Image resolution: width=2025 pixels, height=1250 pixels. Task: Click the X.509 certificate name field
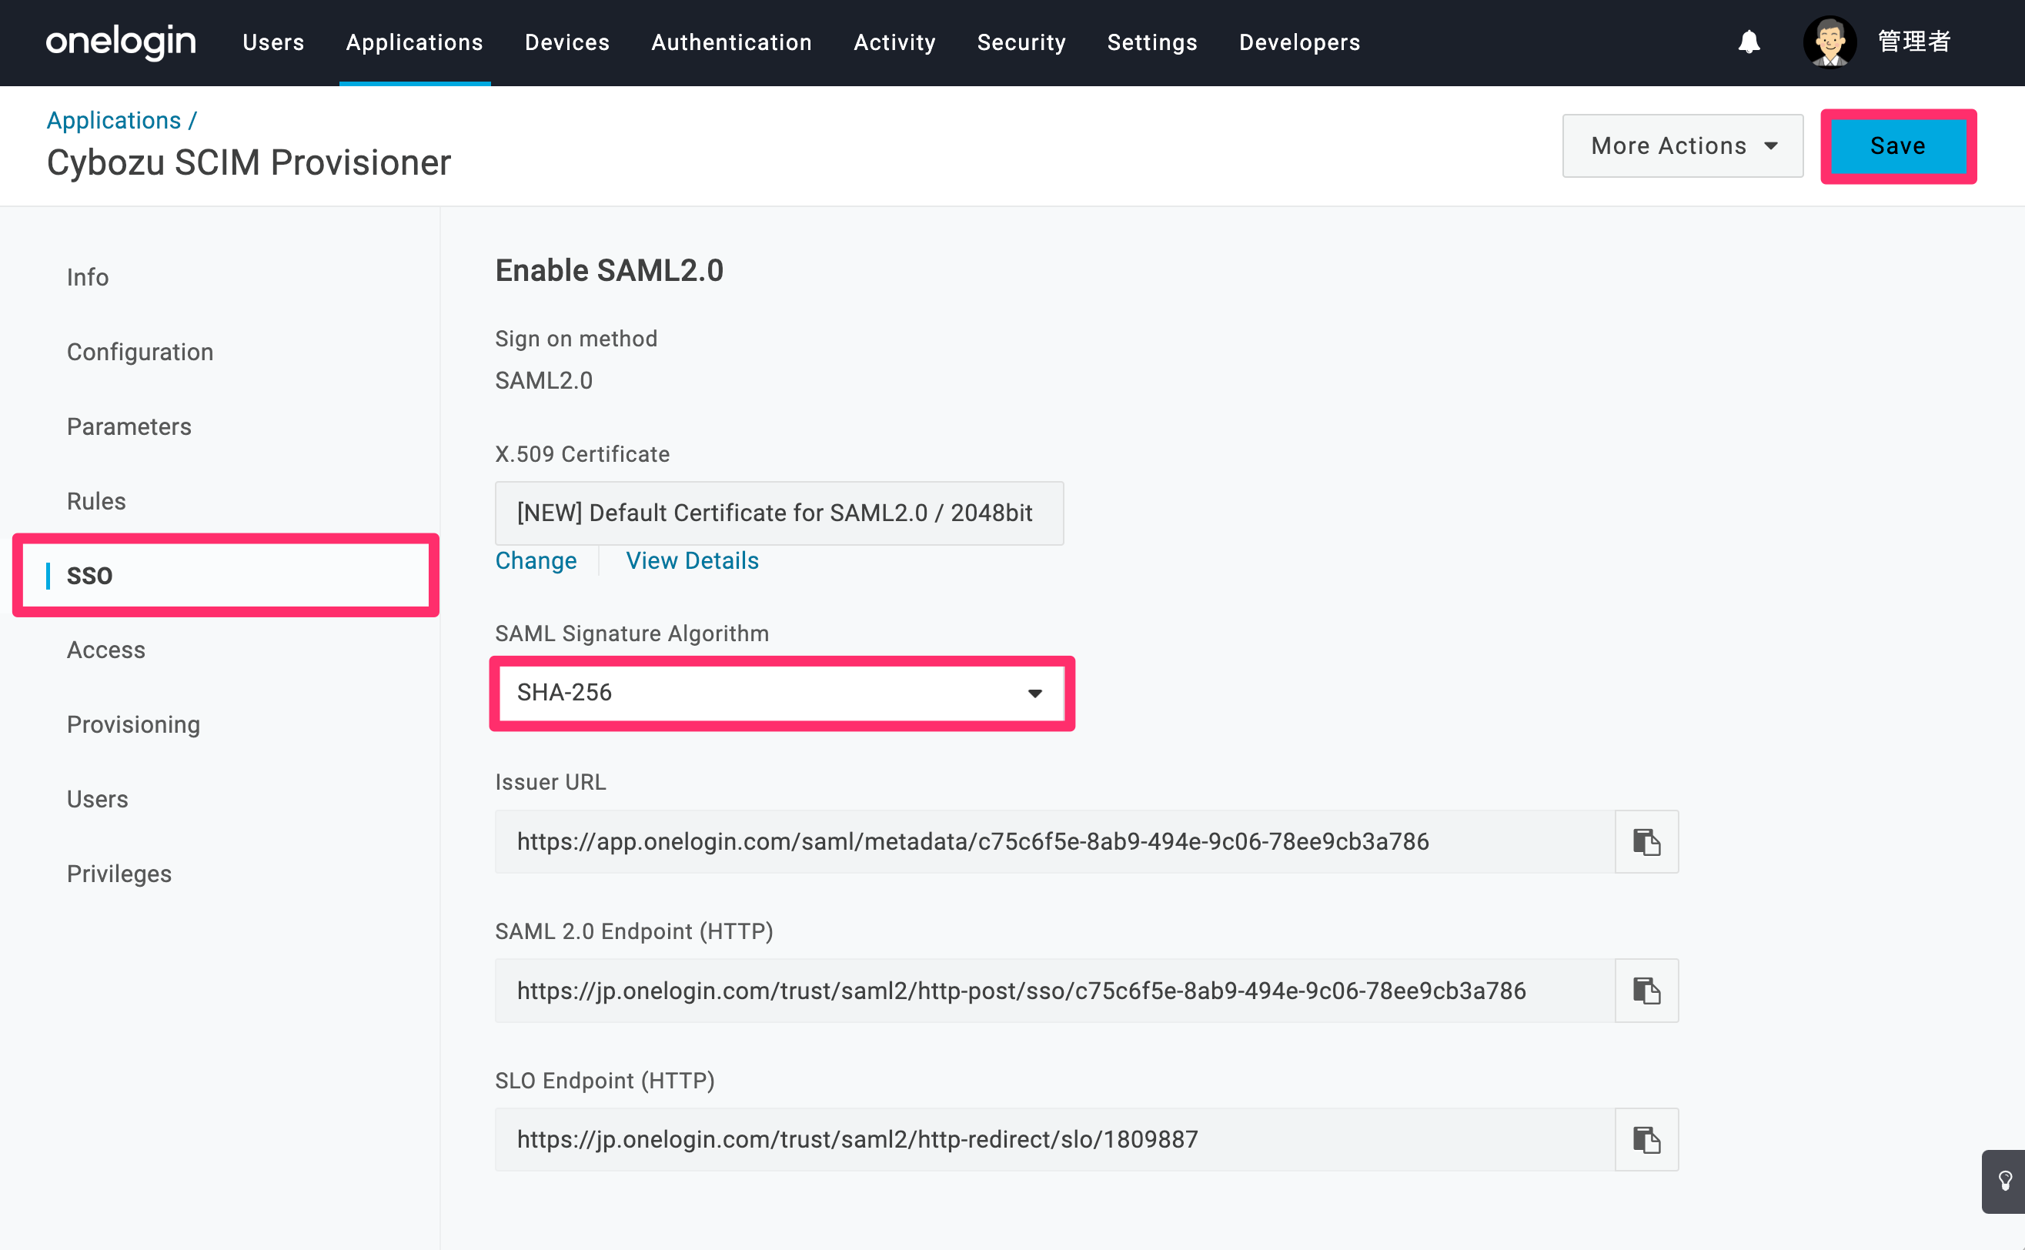click(x=779, y=513)
